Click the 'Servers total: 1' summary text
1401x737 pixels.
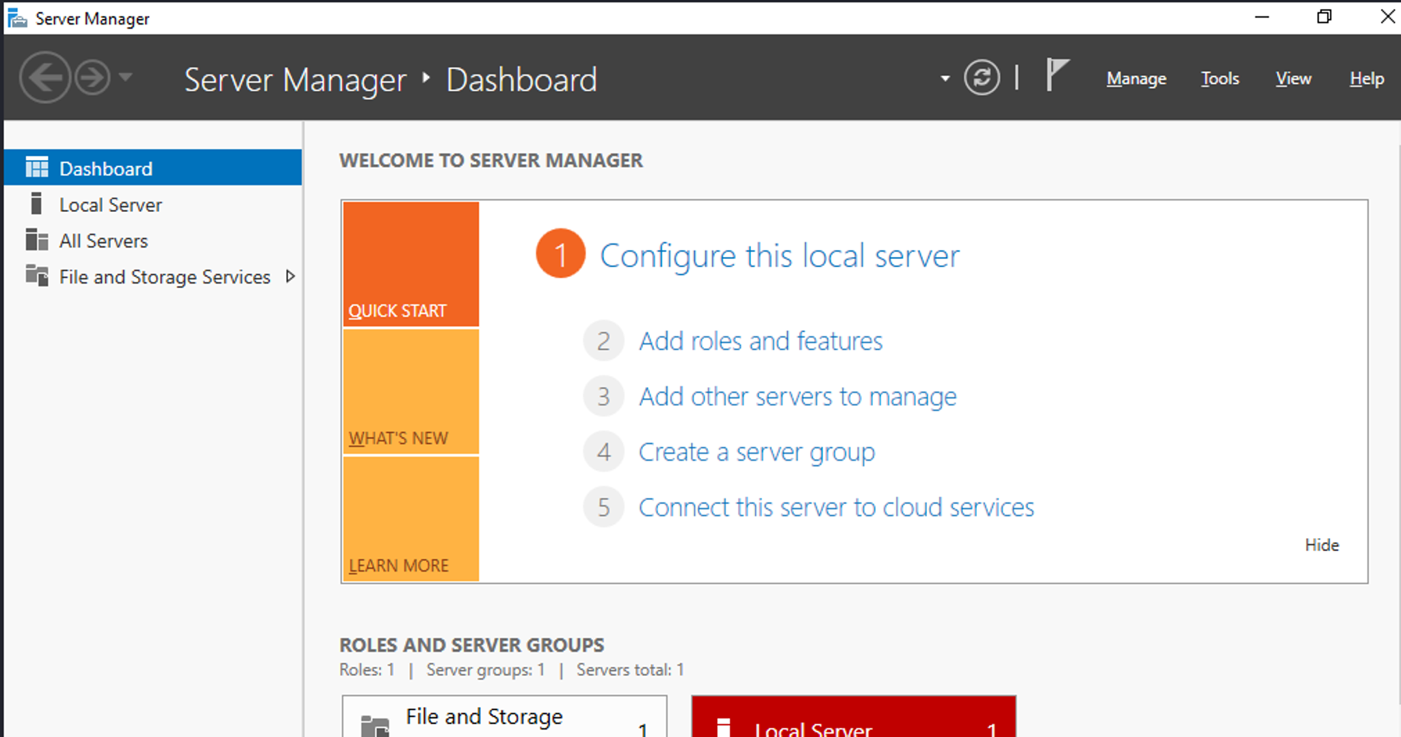click(630, 670)
